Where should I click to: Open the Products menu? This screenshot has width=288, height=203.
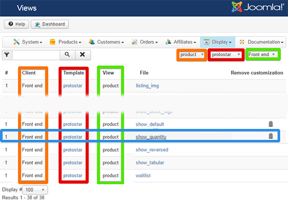pyautogui.click(x=65, y=42)
